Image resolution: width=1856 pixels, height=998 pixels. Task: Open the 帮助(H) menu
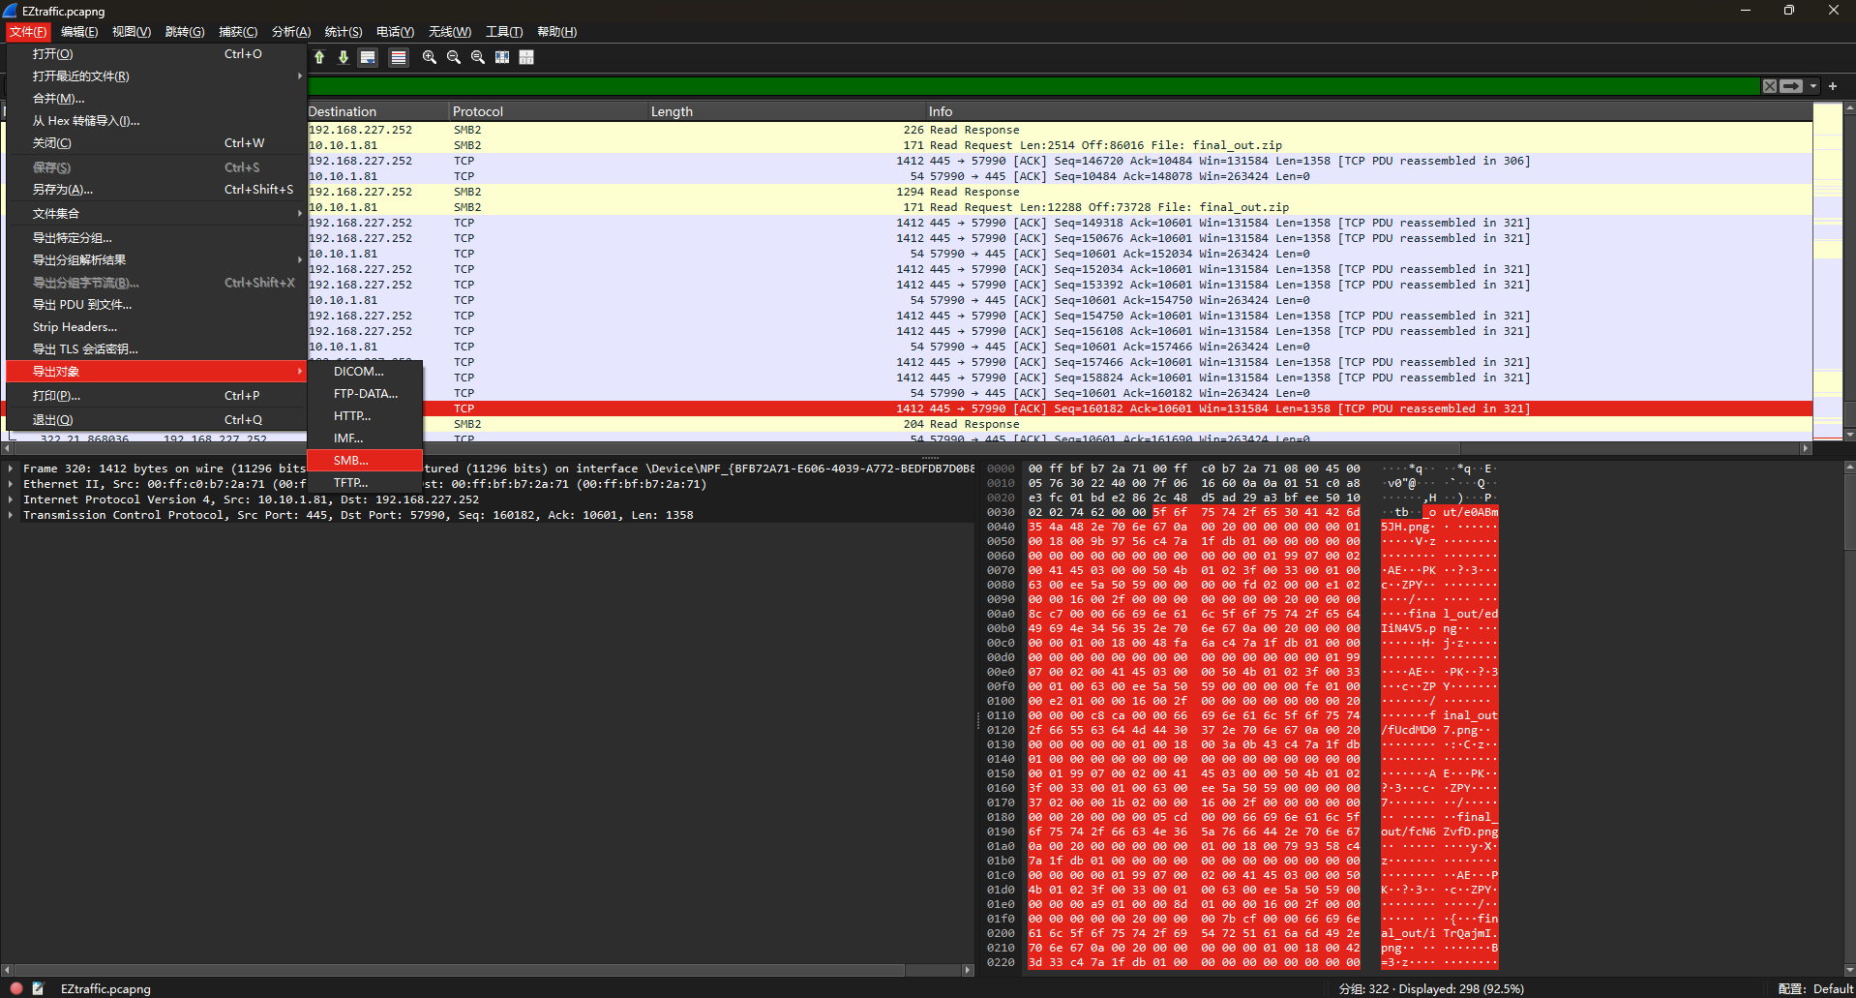click(x=556, y=32)
